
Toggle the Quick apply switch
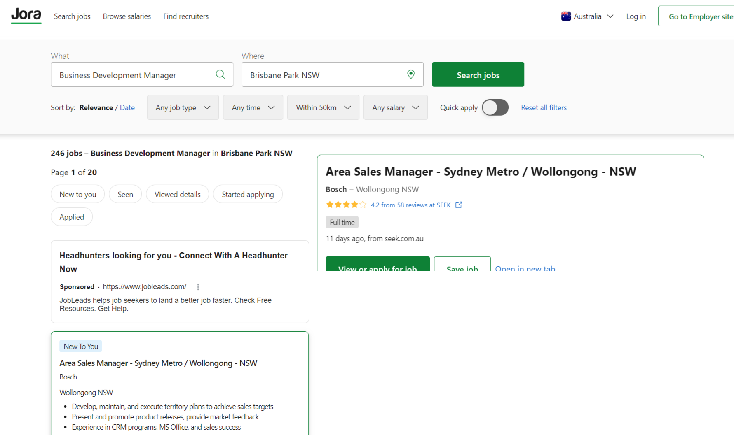(x=495, y=107)
